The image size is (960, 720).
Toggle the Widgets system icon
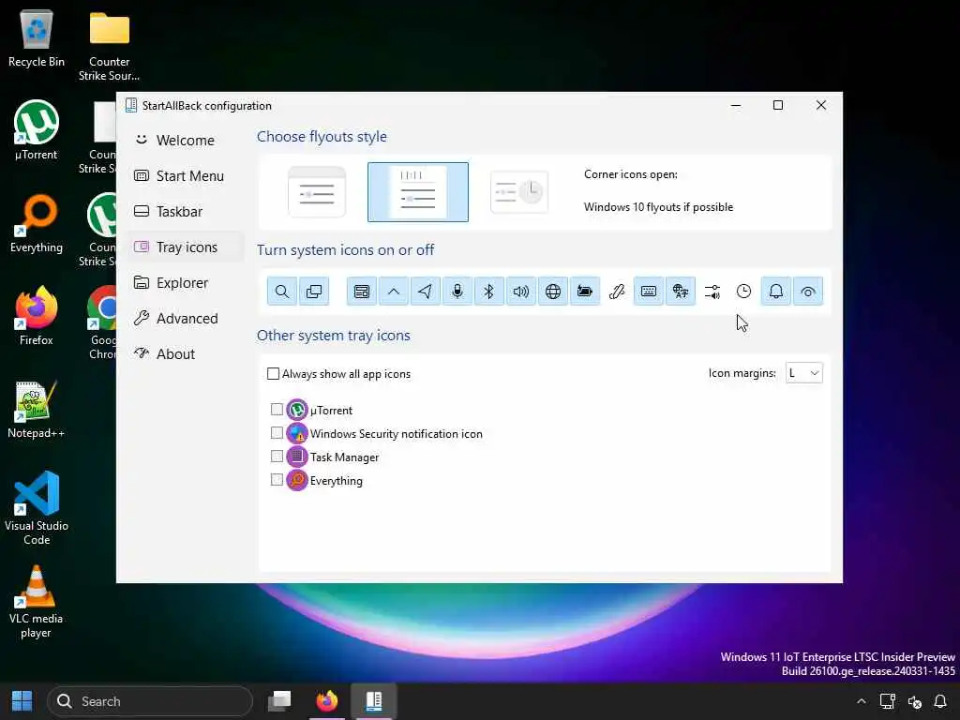pyautogui.click(x=362, y=292)
